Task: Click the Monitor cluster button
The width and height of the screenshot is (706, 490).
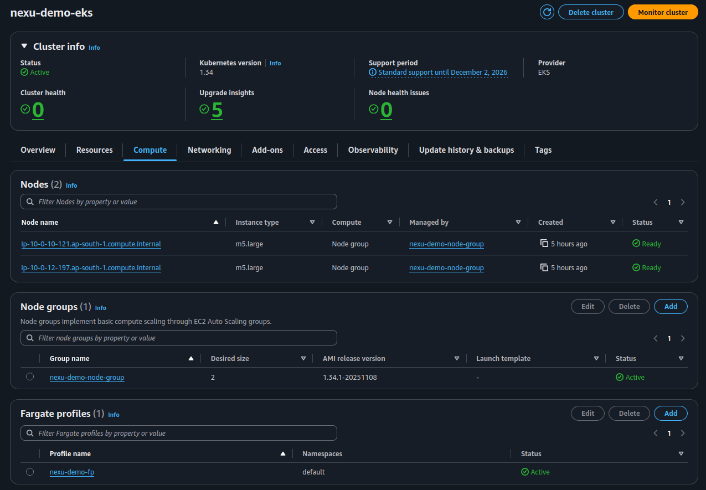Action: [x=663, y=12]
